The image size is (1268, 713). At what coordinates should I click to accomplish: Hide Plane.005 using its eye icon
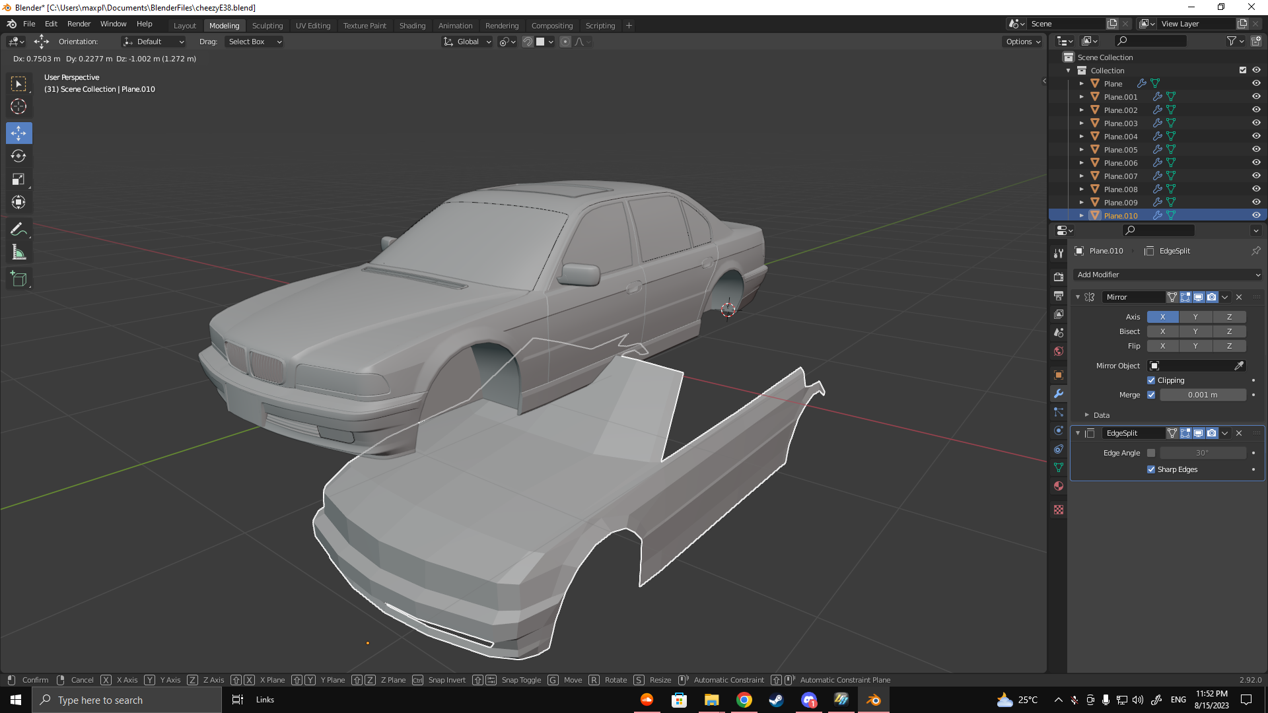click(x=1256, y=149)
